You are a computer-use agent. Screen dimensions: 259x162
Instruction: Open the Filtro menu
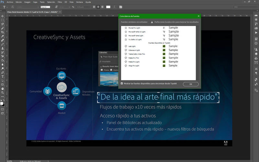[x=60, y=2]
